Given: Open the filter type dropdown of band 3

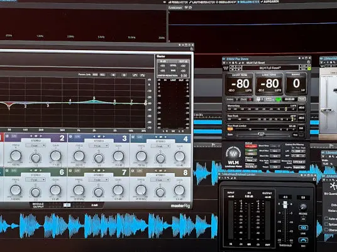Looking at the screenshot, I should tap(99, 145).
